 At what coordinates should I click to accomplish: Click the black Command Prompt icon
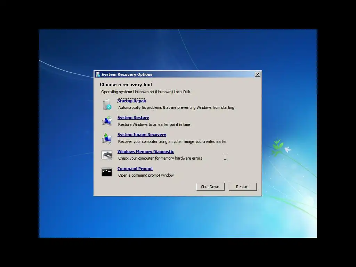pos(107,172)
